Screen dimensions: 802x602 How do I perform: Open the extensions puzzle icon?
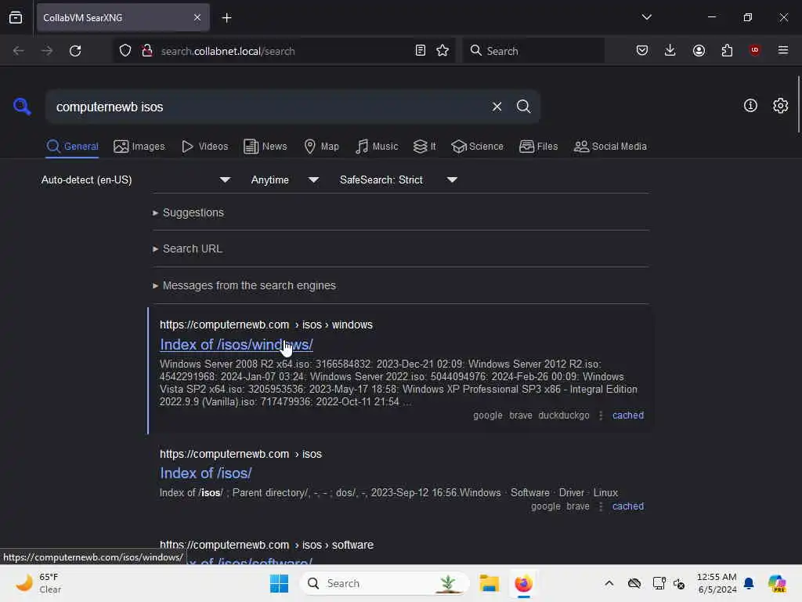(727, 50)
